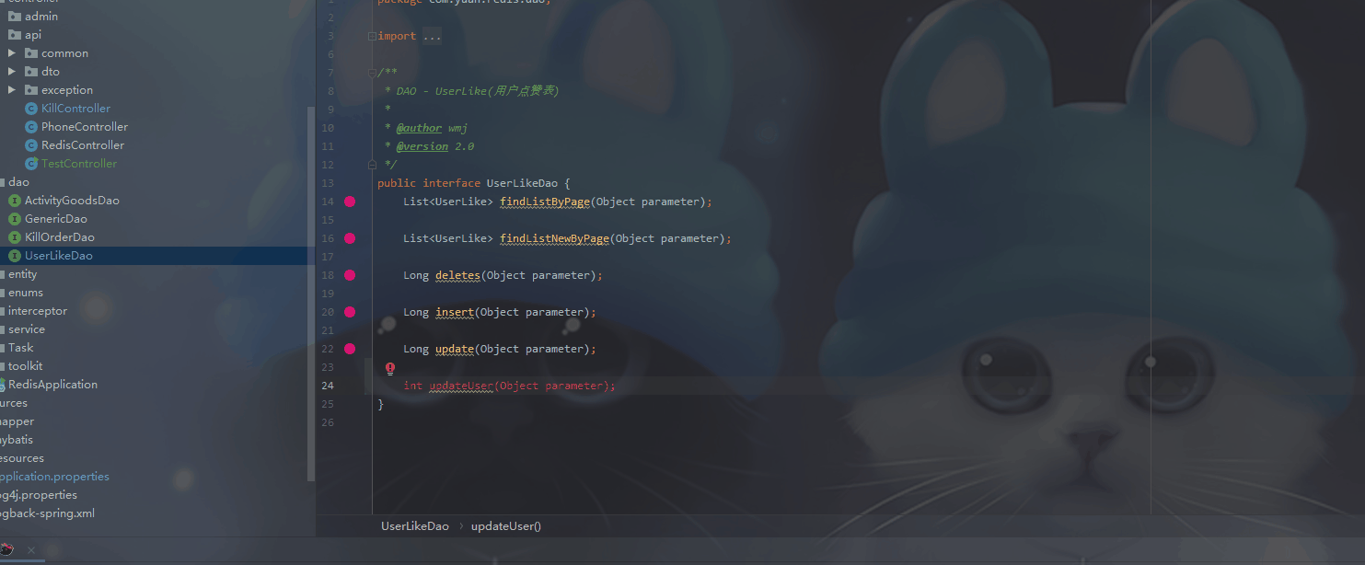The height and width of the screenshot is (565, 1365).
Task: Close the bottom-left tab with the X
Action: tap(30, 550)
